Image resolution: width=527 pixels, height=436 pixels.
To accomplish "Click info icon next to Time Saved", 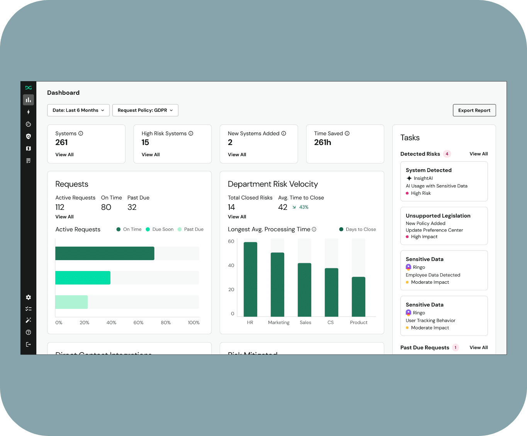I will [x=347, y=133].
